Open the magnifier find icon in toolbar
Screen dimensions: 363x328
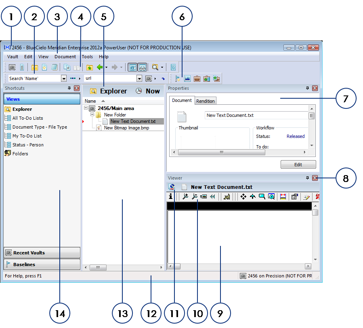(x=155, y=67)
